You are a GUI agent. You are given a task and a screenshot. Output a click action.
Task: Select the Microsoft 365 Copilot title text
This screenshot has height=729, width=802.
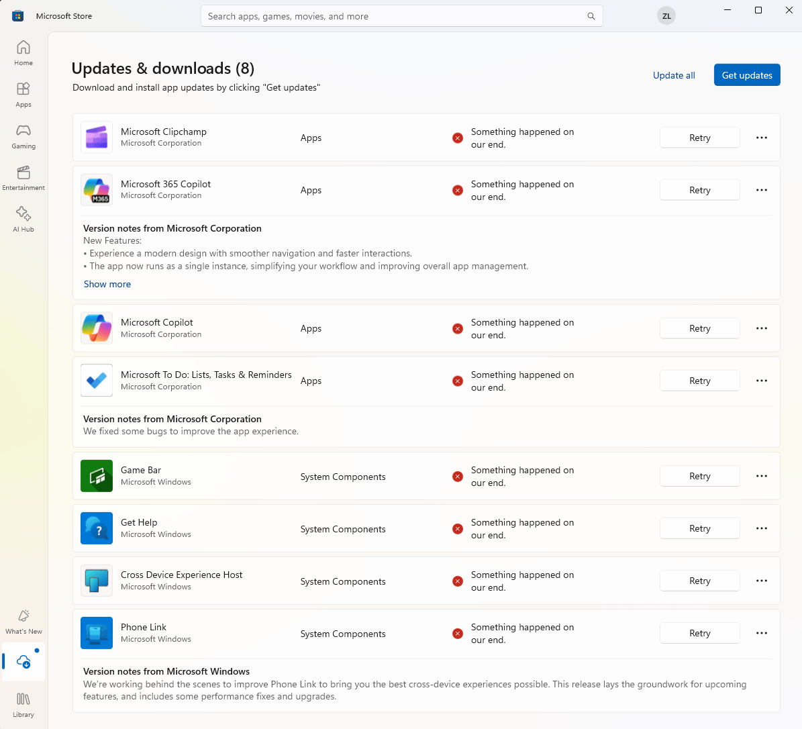(x=166, y=184)
